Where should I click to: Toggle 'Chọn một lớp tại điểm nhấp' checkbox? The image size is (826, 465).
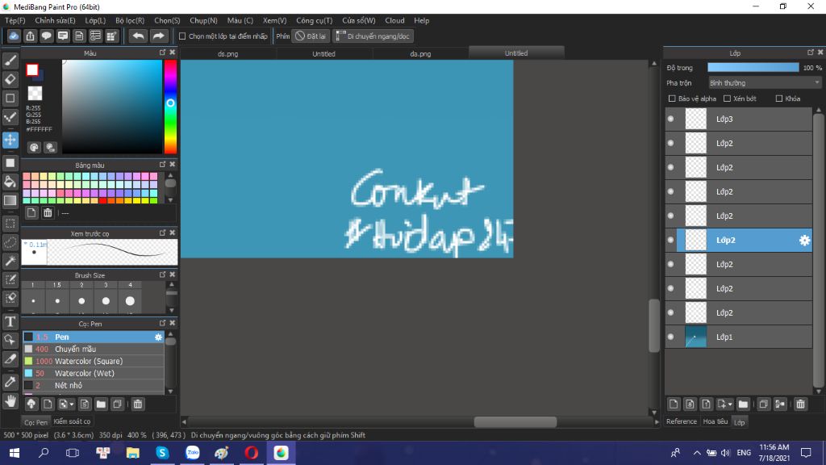182,36
